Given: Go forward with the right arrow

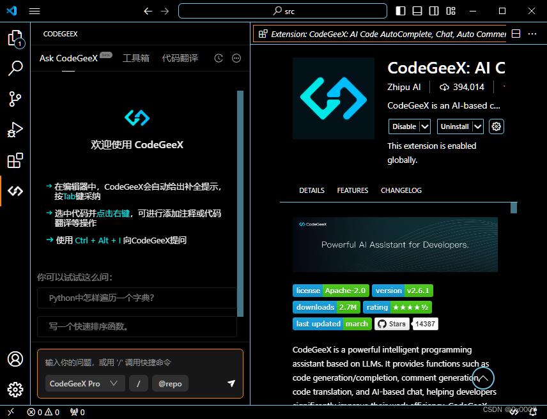Looking at the screenshot, I should coord(165,11).
